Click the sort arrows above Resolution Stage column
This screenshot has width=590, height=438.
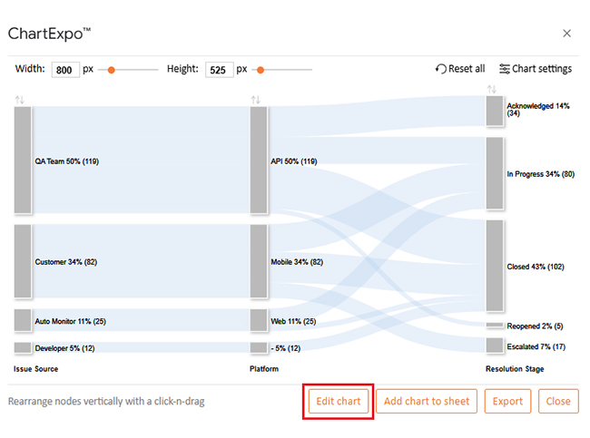(492, 89)
